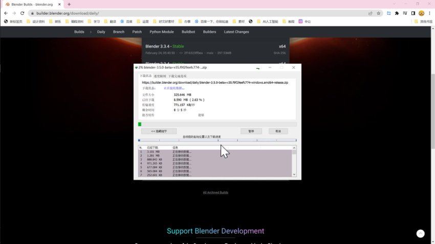Open the Python Module nav item
Image resolution: width=435 pixels, height=244 pixels.
(161, 32)
